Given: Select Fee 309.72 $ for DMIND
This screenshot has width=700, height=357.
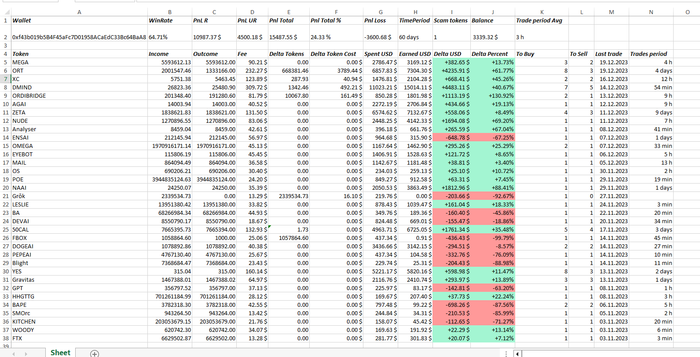Looking at the screenshot, I should pos(252,88).
